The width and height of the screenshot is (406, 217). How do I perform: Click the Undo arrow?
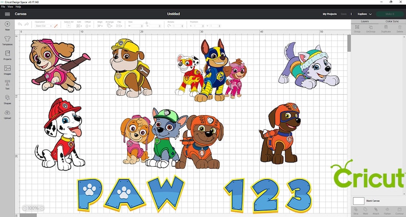[x=20, y=24]
